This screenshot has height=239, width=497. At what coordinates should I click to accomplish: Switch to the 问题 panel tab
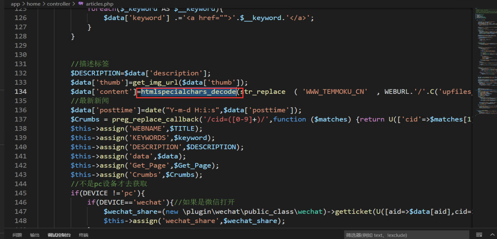17,235
